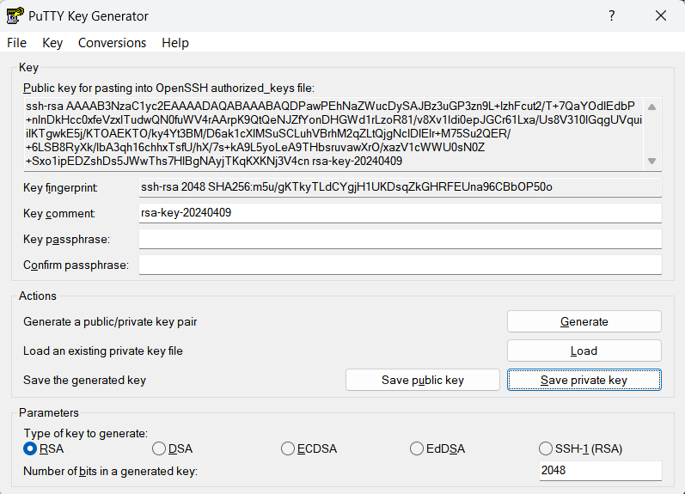Click the question mark help button

[x=612, y=15]
